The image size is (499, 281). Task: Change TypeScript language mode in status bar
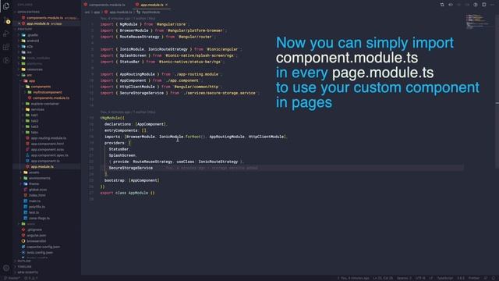[444, 278]
